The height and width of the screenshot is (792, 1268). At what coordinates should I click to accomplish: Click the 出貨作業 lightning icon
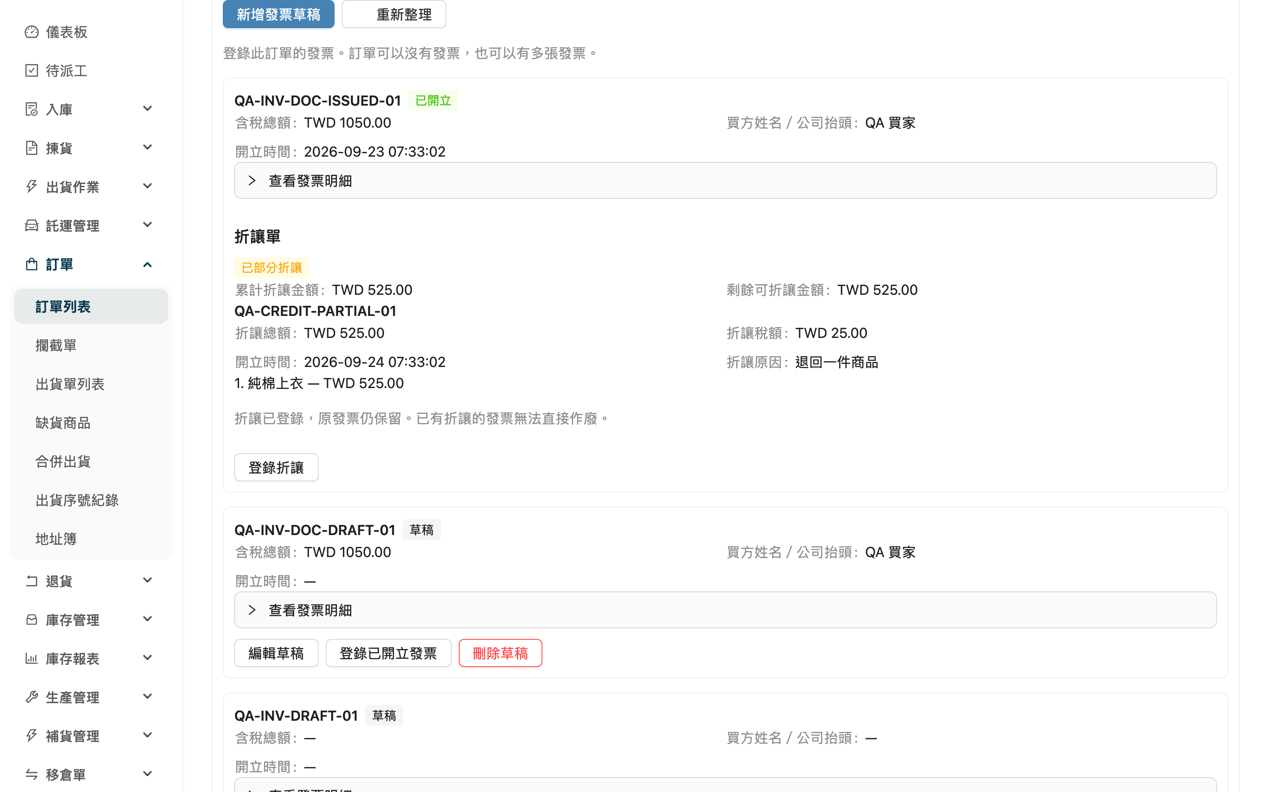[x=31, y=187]
